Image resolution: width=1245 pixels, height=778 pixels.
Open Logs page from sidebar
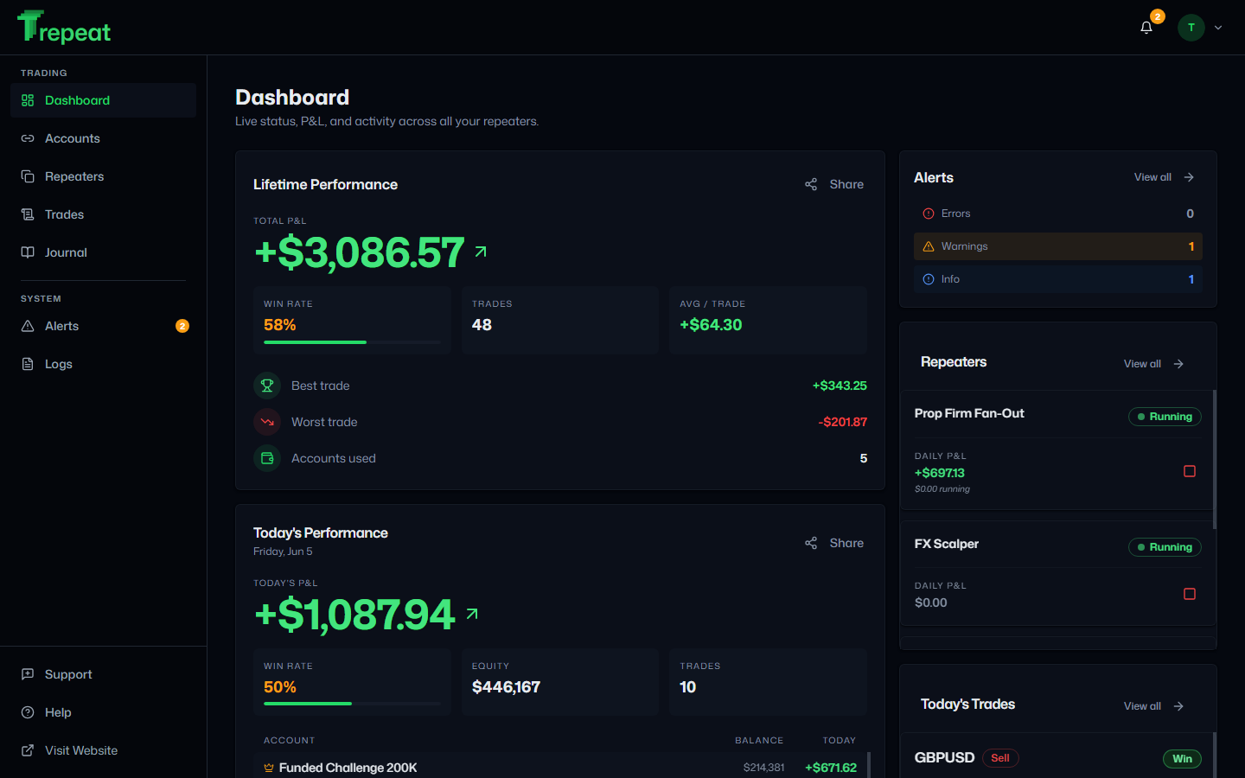103,364
